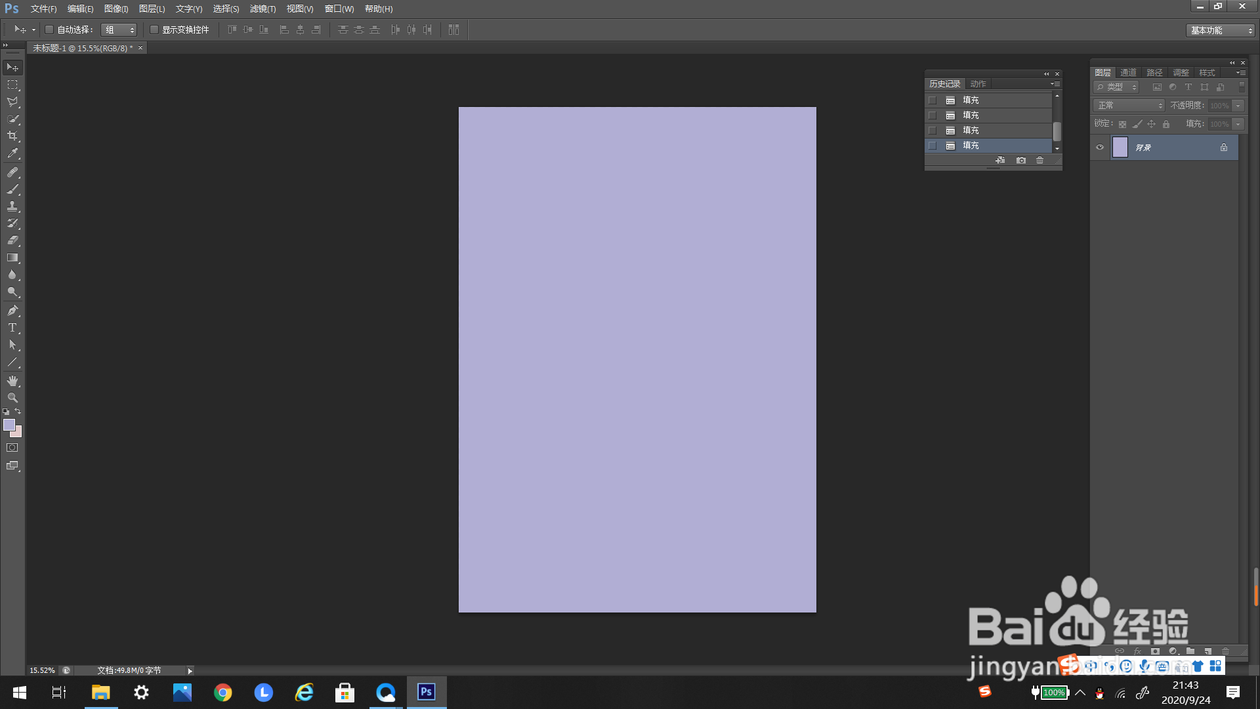Select the Eyedropper tool
Screen dimensions: 1260x709
click(x=12, y=154)
